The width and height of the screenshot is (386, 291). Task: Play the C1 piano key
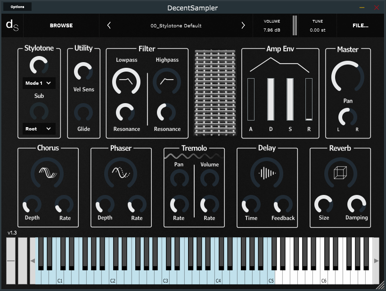pos(60,278)
